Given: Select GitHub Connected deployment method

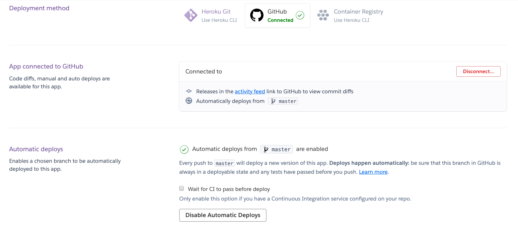Looking at the screenshot, I should pos(277,16).
